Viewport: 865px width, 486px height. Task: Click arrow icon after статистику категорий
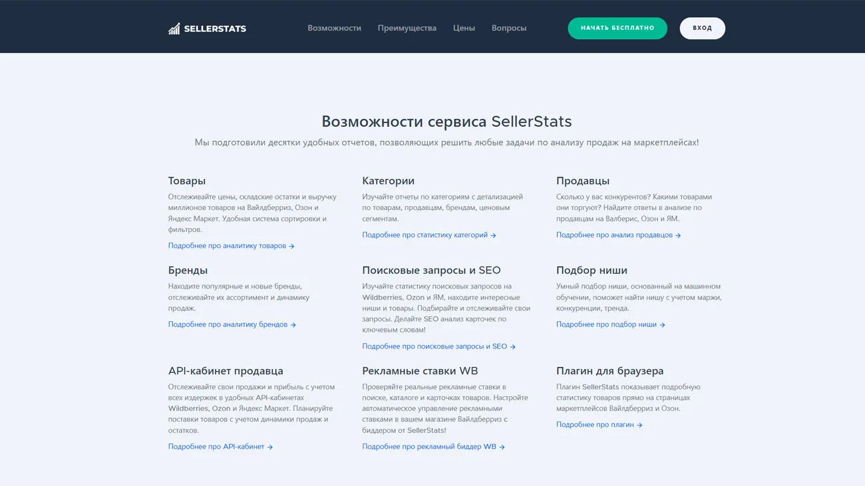(x=493, y=235)
